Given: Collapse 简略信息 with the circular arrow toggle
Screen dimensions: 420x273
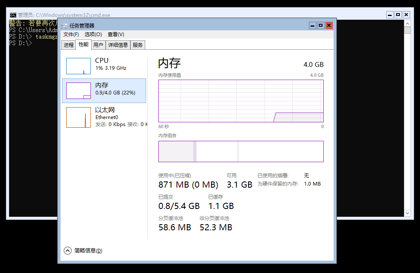Looking at the screenshot, I should (67, 250).
